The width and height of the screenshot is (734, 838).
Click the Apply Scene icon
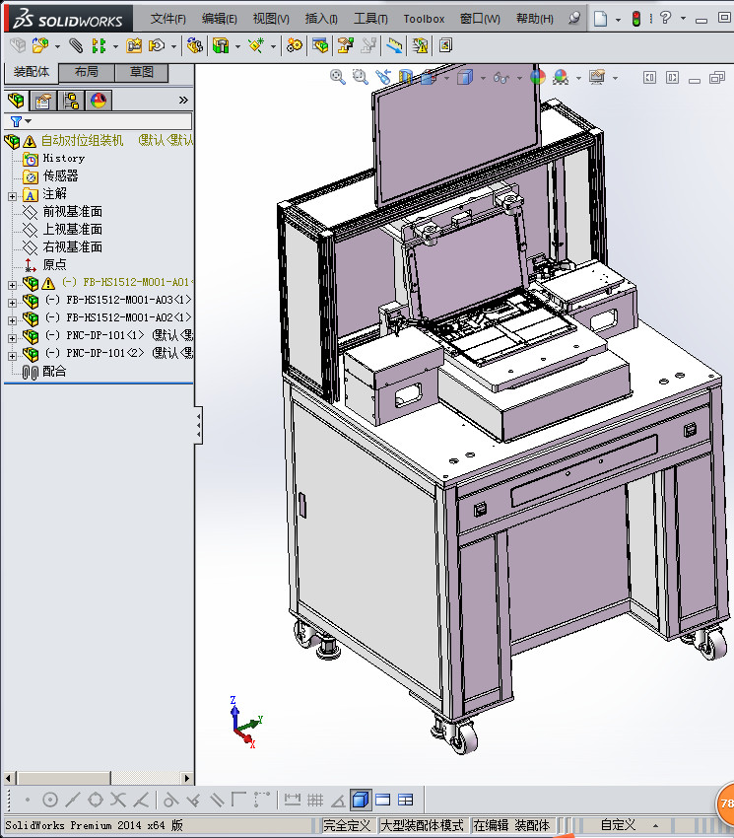tap(561, 77)
